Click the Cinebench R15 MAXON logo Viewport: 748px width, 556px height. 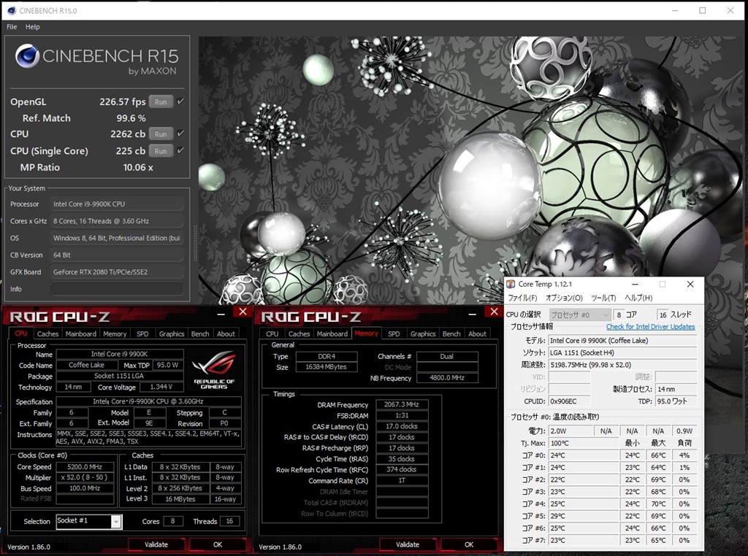[27, 57]
